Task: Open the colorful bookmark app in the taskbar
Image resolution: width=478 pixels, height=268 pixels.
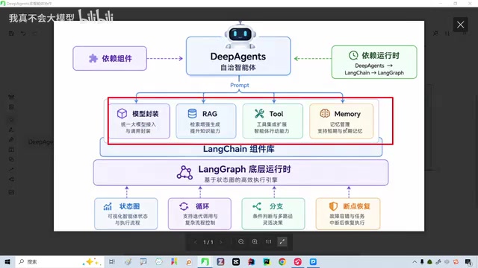Action: click(174, 261)
